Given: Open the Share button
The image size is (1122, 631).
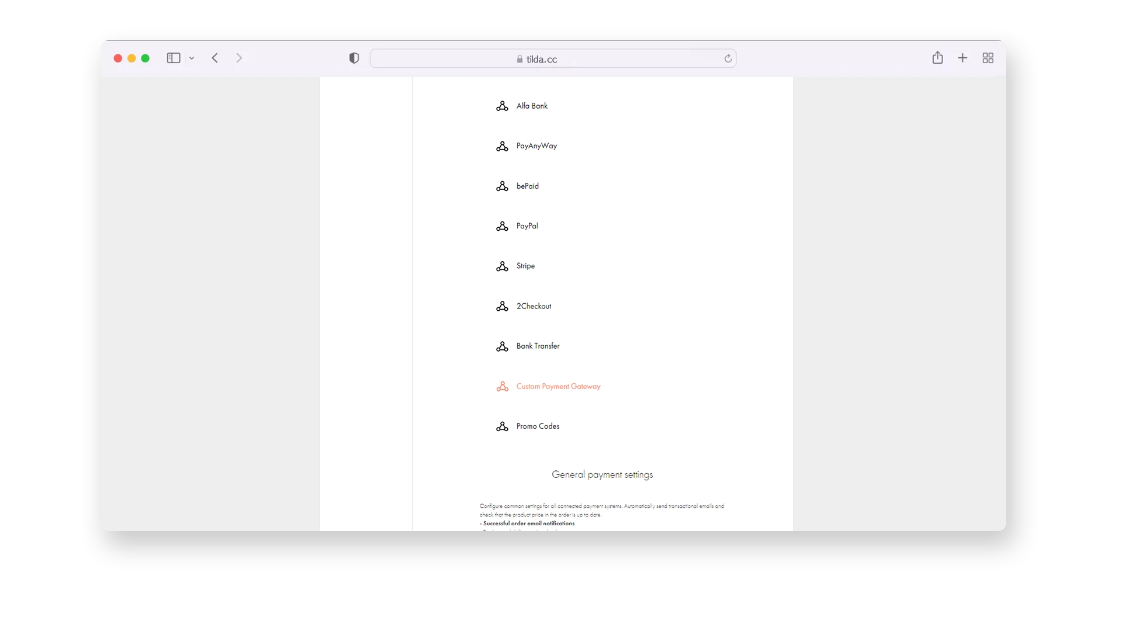Looking at the screenshot, I should point(937,58).
